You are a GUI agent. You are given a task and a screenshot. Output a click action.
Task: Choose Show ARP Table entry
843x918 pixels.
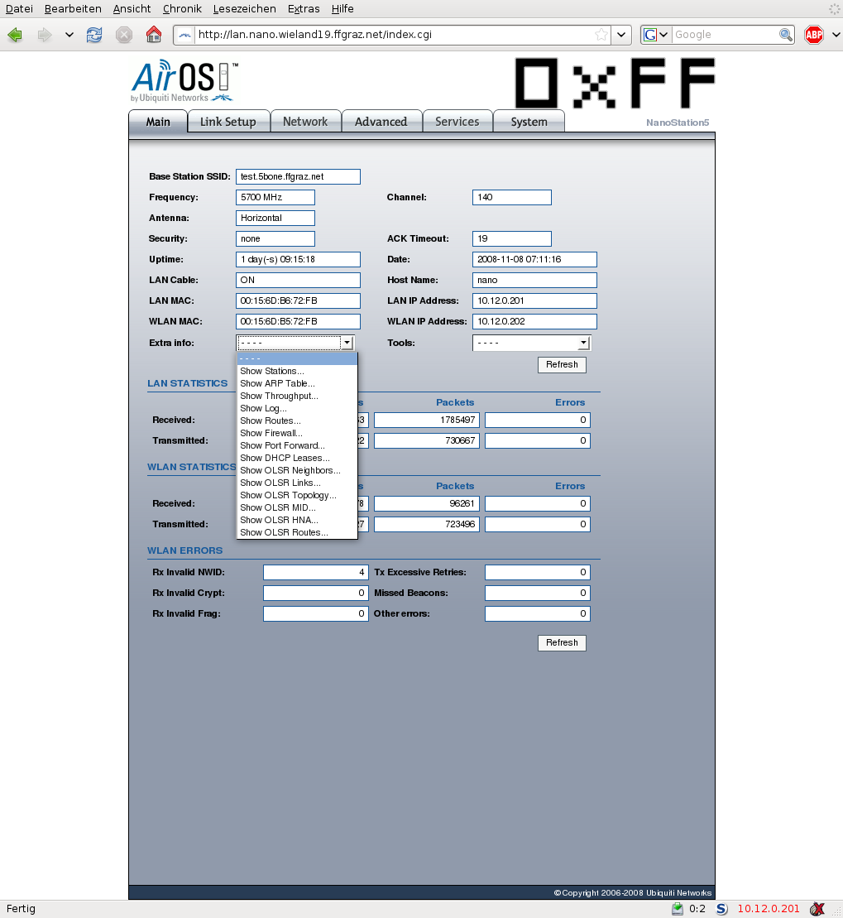(x=277, y=383)
